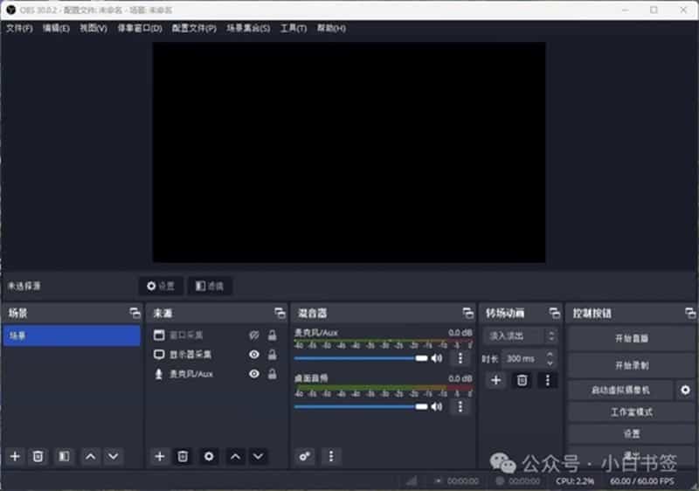Unlock the 麦克风/Aux source
Screen dimensions: 699x491
(272, 374)
